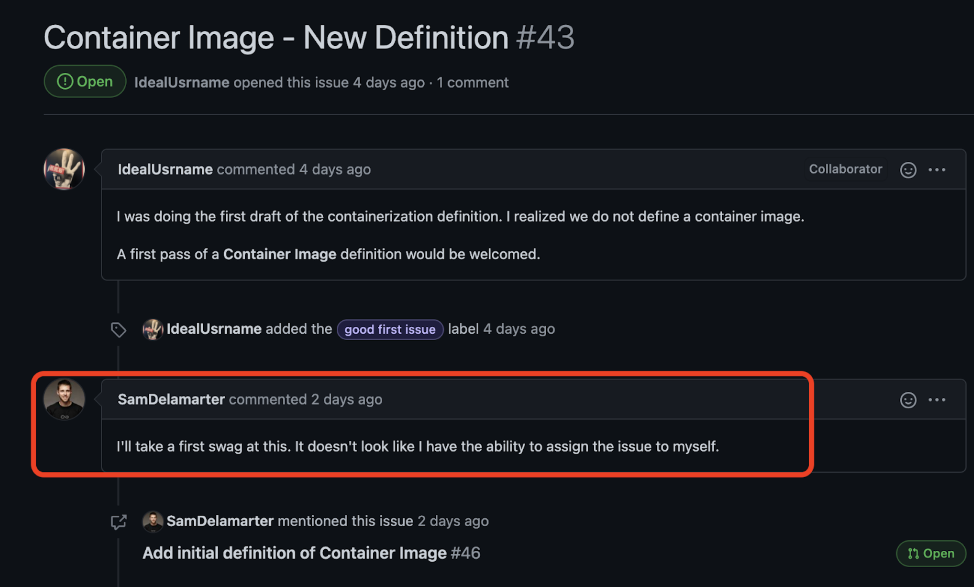Add a reaction to IdealUsrname's comment
Image resolution: width=974 pixels, height=587 pixels.
click(908, 170)
